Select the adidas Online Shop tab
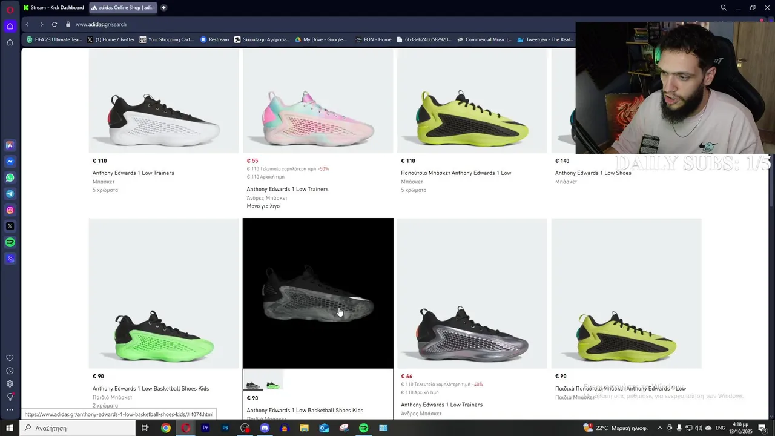Viewport: 775px width, 436px height. click(122, 8)
